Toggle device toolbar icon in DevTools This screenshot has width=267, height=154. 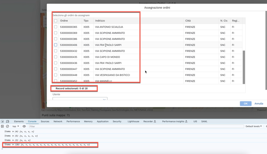(x=7, y=121)
